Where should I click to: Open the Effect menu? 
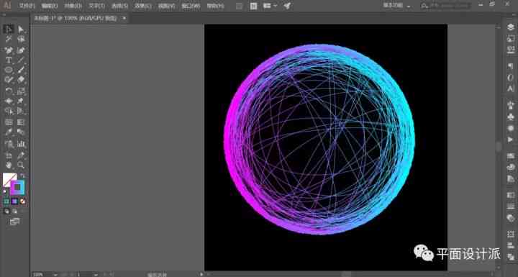pos(142,6)
